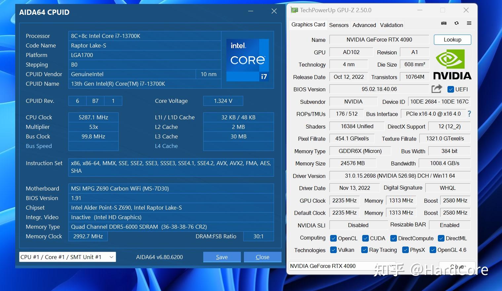Click the GPU-Z title bar app icon

[294, 10]
